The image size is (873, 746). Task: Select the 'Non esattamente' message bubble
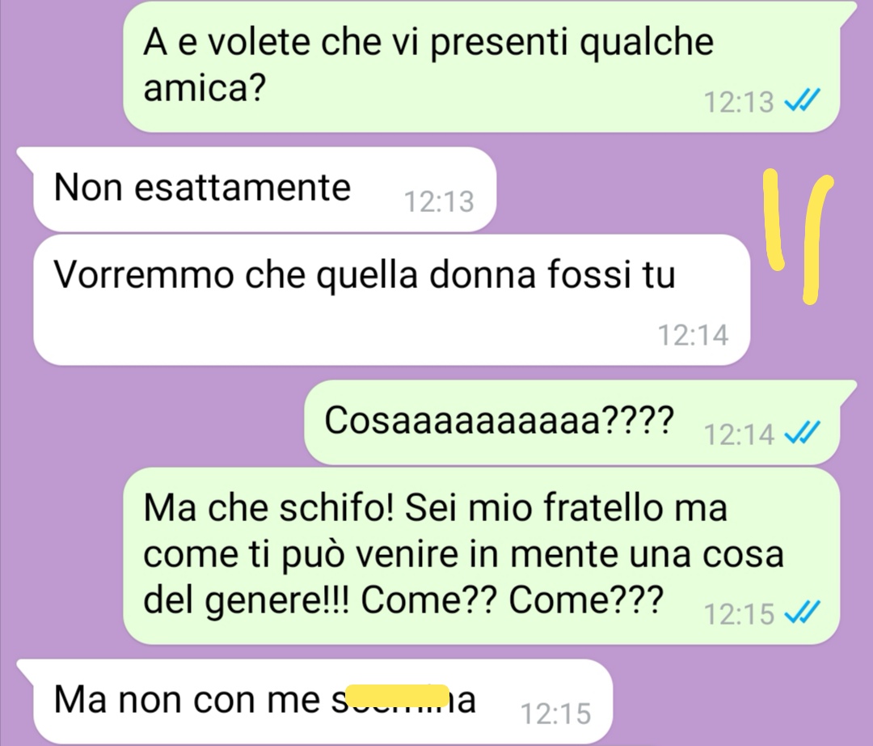[264, 189]
